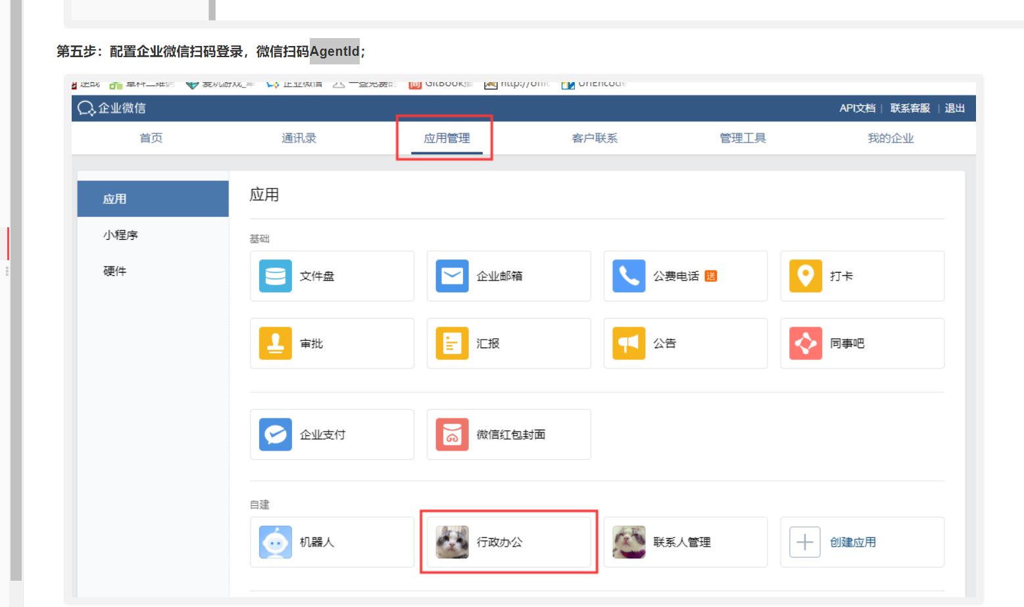Open the 汇报 report icon
Viewport: 1024px width, 607px height.
click(x=452, y=344)
